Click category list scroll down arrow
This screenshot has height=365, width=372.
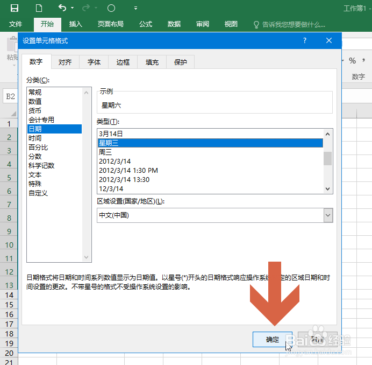coord(87,257)
